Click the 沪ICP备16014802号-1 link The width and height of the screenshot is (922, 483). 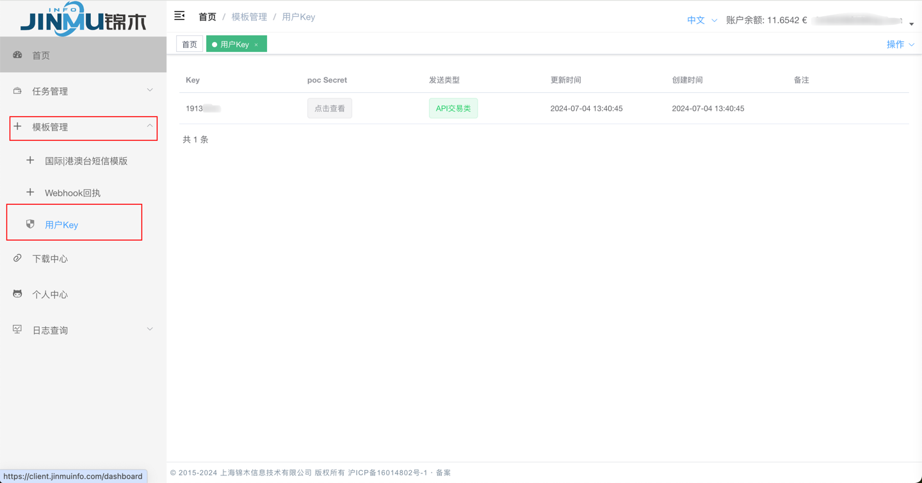click(x=387, y=473)
